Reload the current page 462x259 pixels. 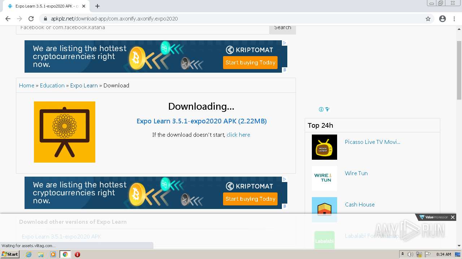pyautogui.click(x=31, y=19)
